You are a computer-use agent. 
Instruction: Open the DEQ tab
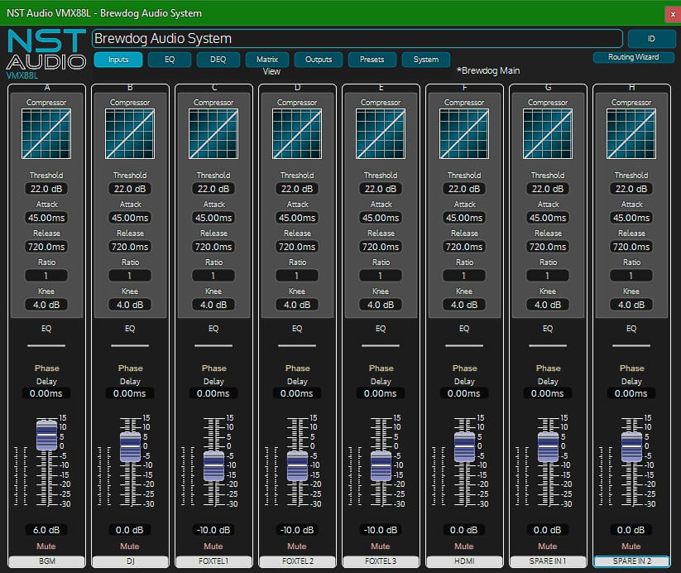(218, 60)
